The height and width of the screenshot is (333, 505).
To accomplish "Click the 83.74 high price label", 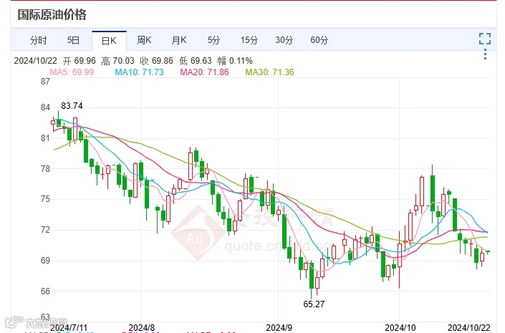I will [x=72, y=106].
